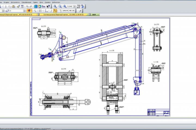Select the copy properties brush tool
The image size is (196, 130).
click(19, 6)
